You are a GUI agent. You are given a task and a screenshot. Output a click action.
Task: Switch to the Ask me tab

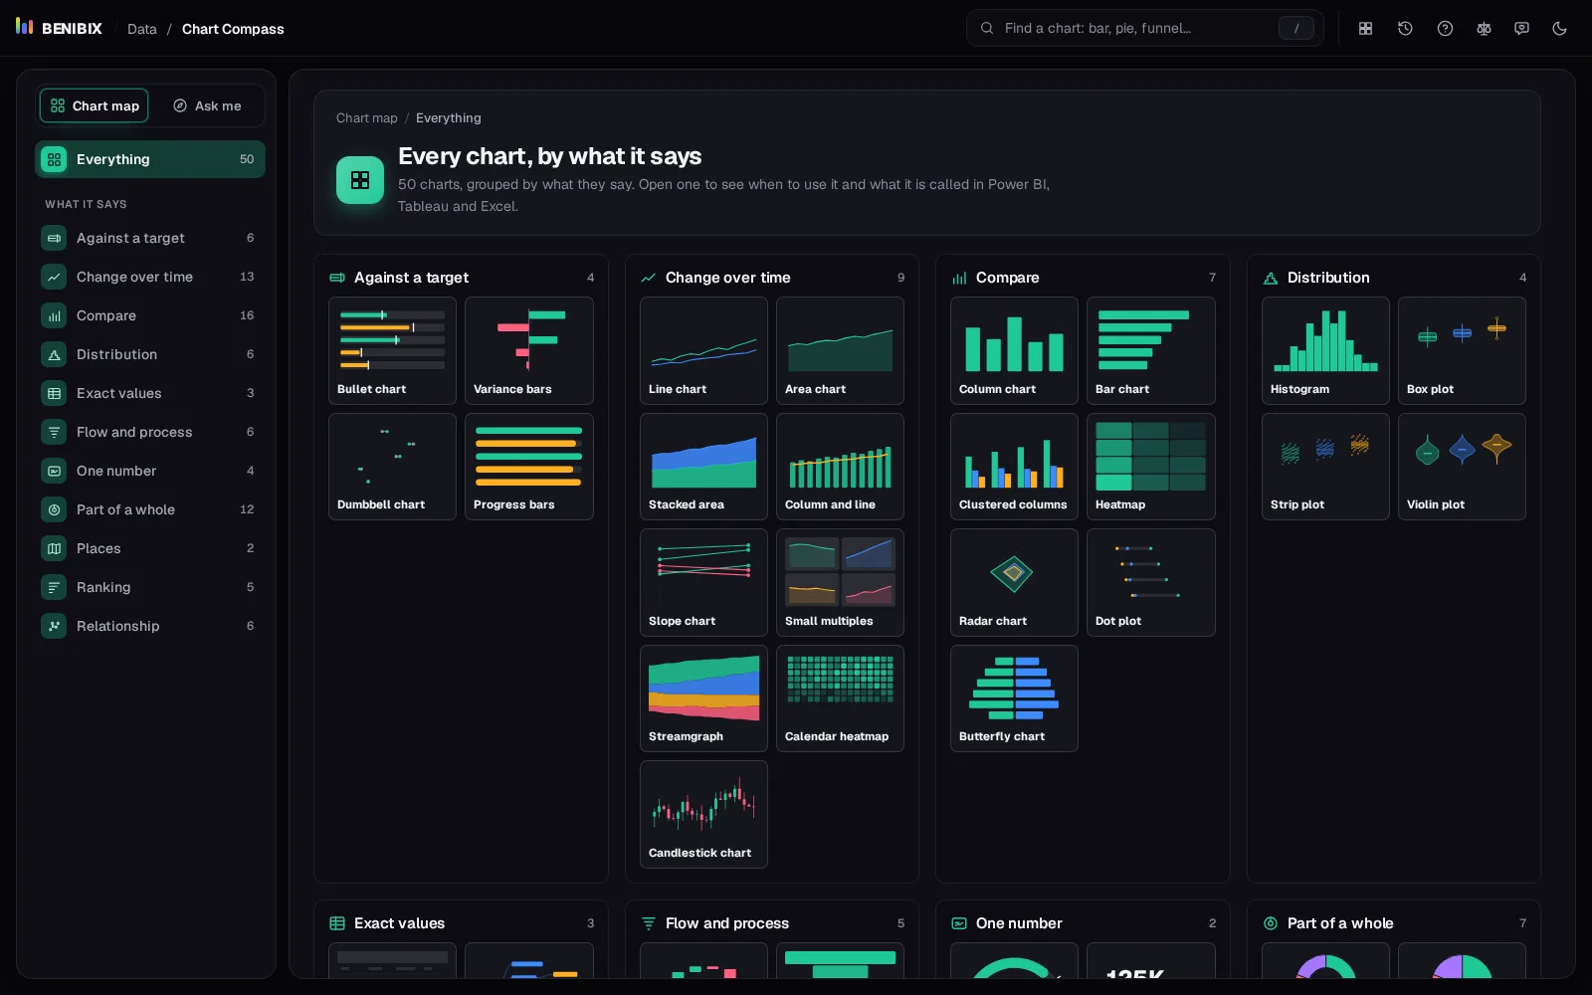point(207,105)
